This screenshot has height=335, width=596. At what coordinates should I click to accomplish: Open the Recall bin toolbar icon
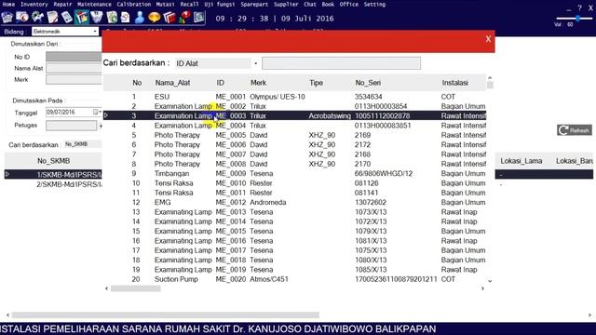click(97, 18)
